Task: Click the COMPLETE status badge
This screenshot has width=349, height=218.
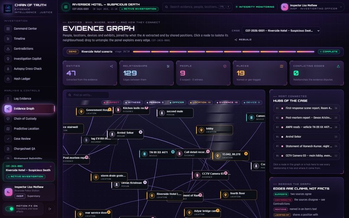Action: (329, 51)
